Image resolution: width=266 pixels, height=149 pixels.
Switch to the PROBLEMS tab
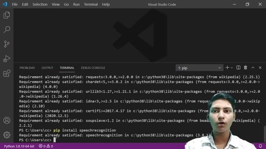click(x=27, y=68)
